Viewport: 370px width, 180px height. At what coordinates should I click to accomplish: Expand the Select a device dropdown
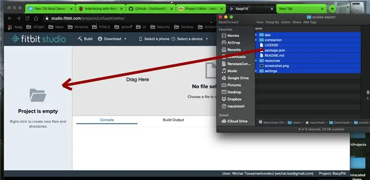pos(190,39)
